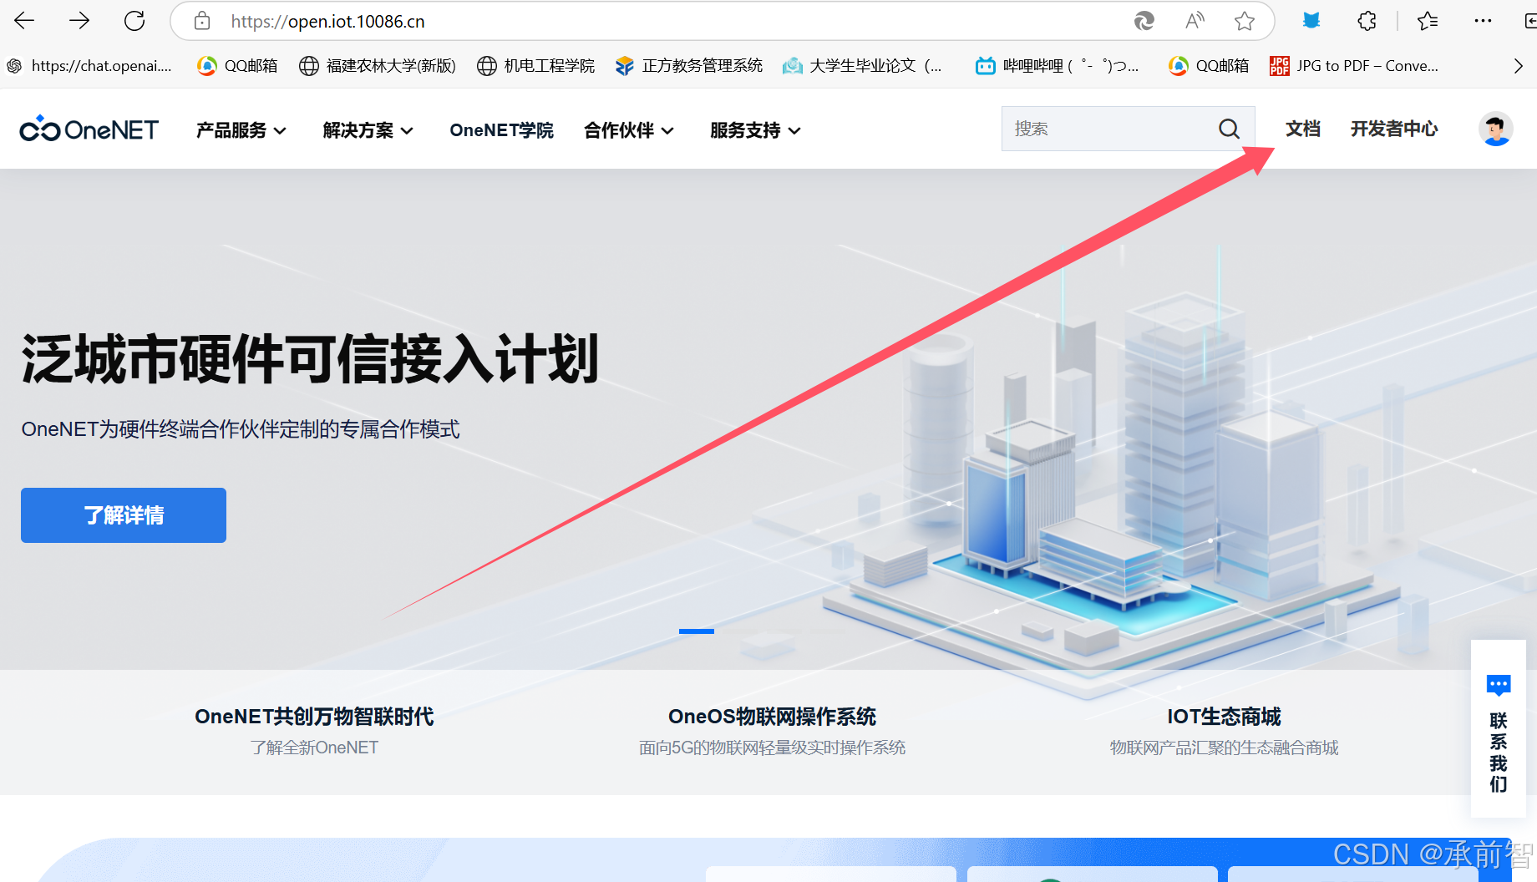The width and height of the screenshot is (1537, 882).
Task: Expand the 产品服务 menu
Action: coord(241,130)
